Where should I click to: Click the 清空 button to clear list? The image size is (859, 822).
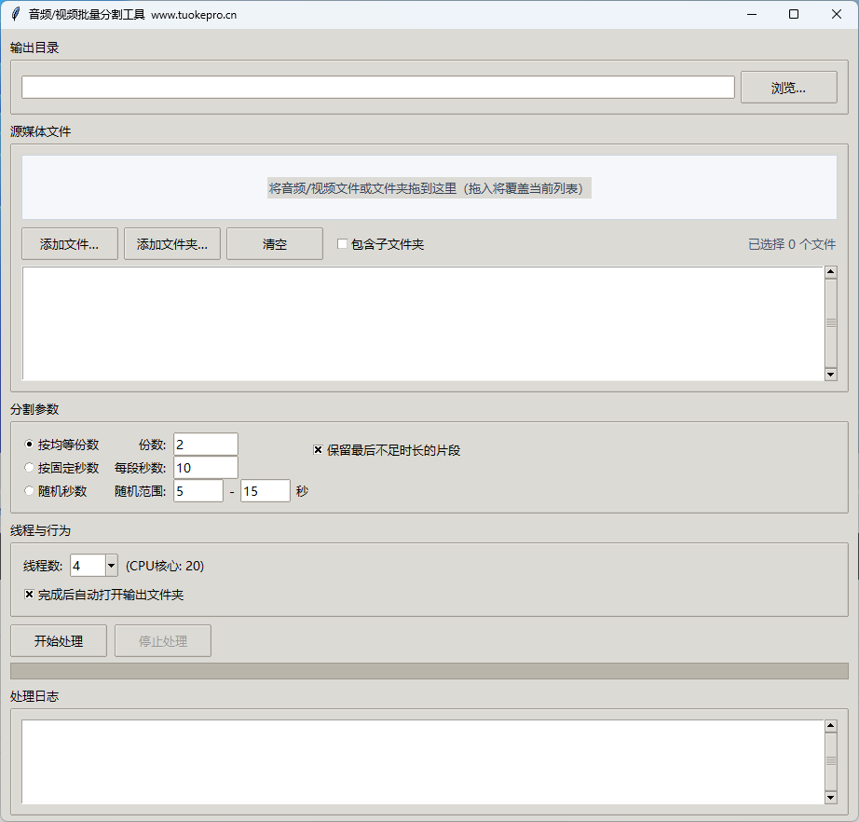274,243
